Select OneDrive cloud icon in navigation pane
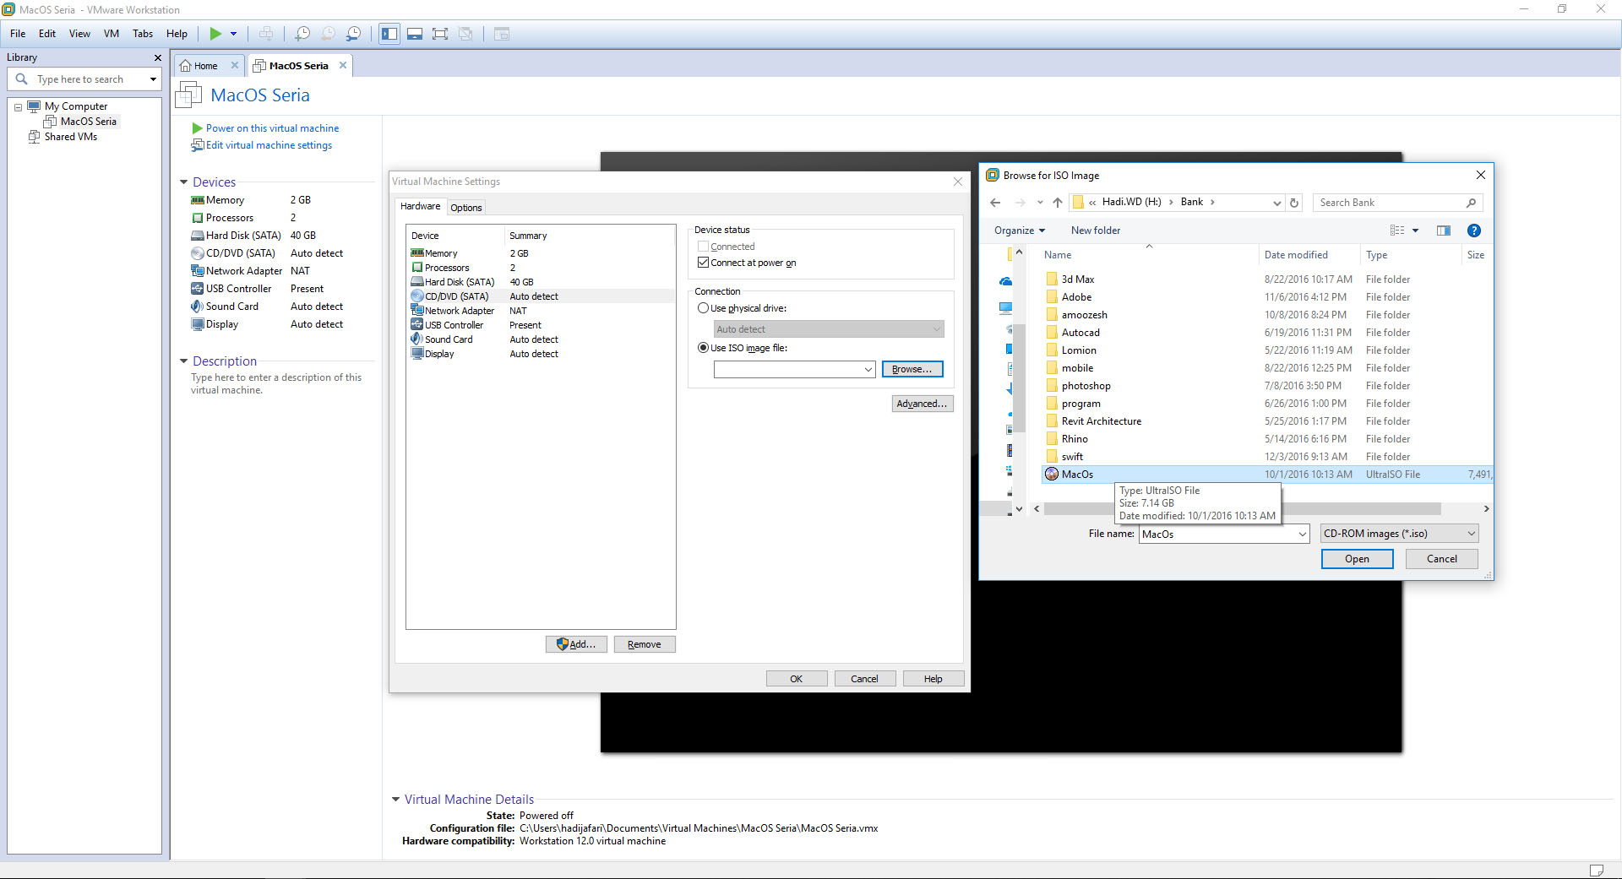 coord(1006,281)
